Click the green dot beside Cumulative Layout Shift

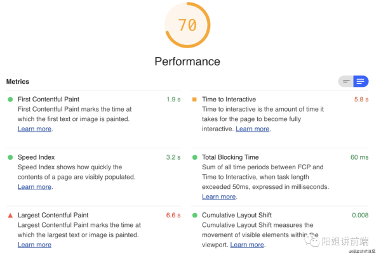[x=195, y=216]
